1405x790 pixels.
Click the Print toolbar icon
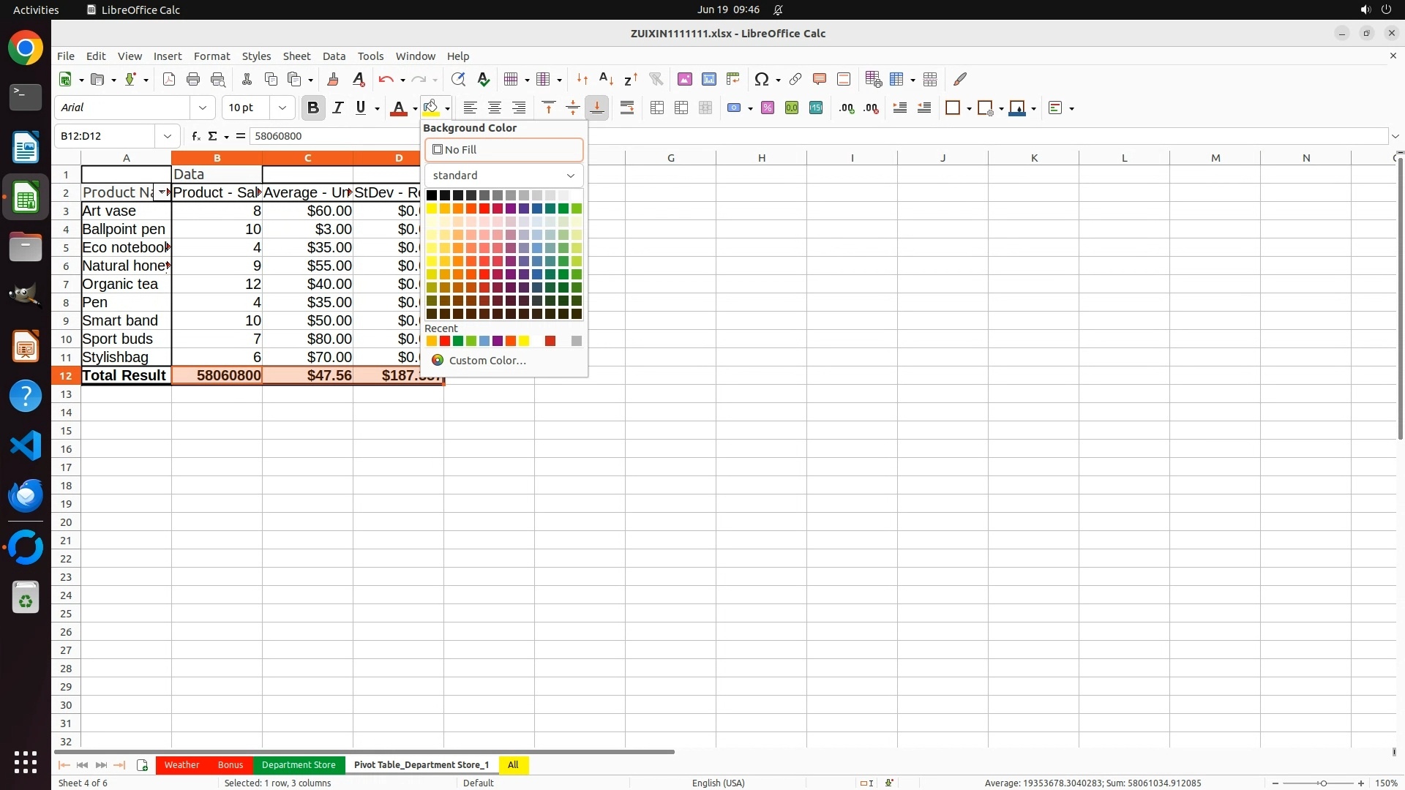pyautogui.click(x=193, y=79)
